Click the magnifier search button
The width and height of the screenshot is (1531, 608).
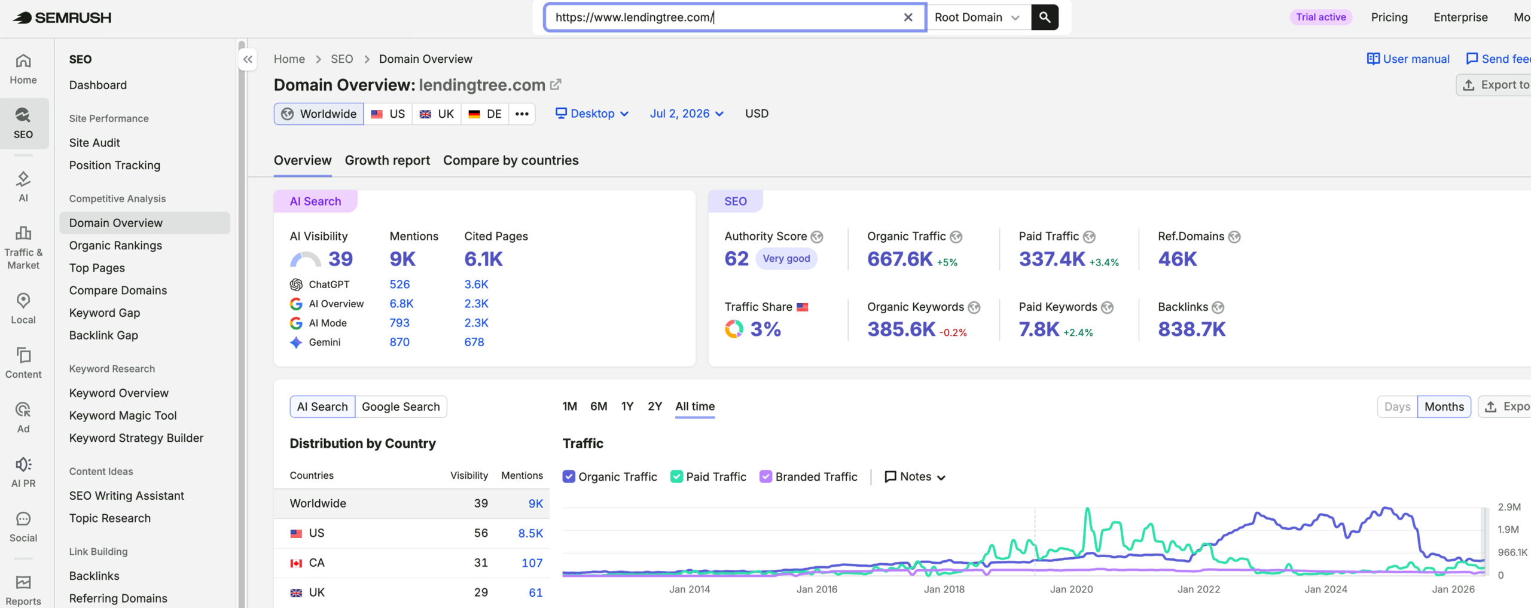click(x=1045, y=17)
